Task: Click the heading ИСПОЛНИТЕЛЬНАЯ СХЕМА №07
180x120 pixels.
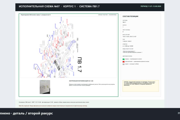Action: (39, 6)
